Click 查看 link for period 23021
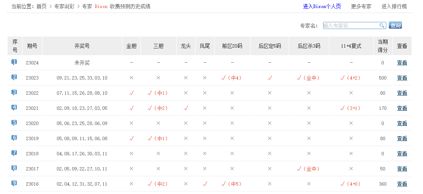Viewport: 423px width, 194px height. [x=402, y=108]
